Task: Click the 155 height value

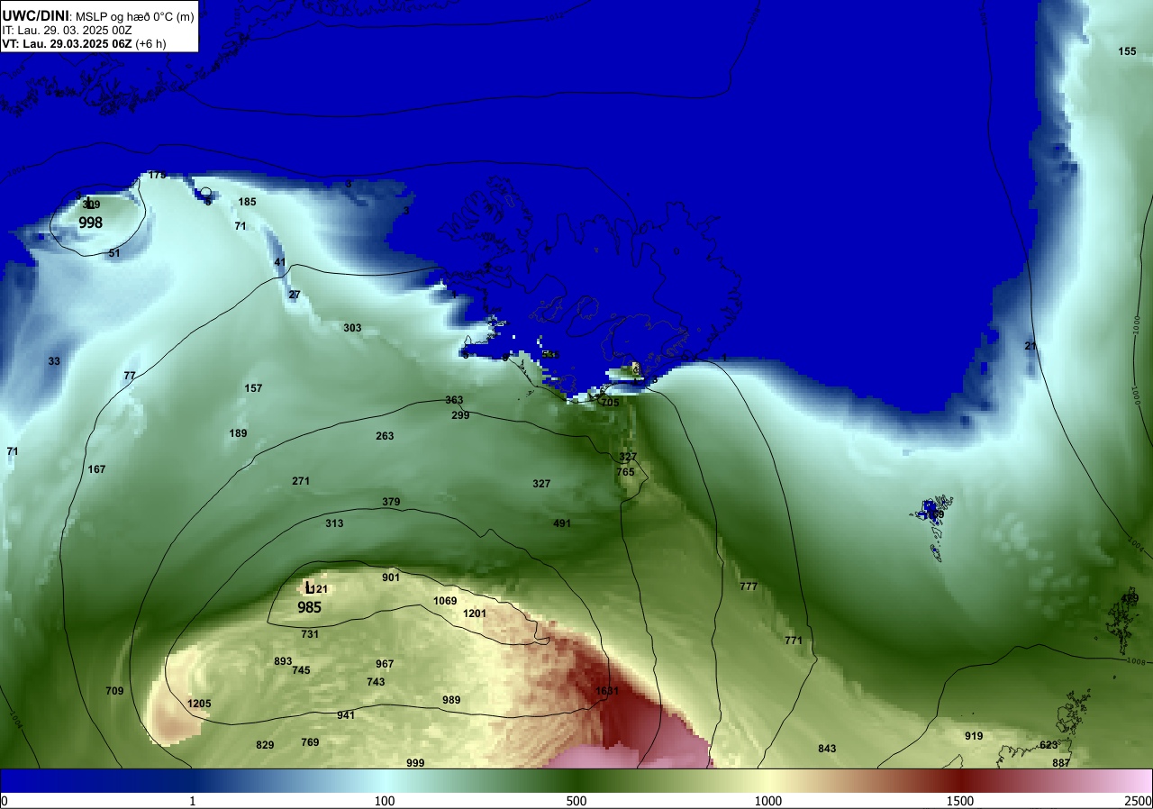Action: tap(1127, 51)
